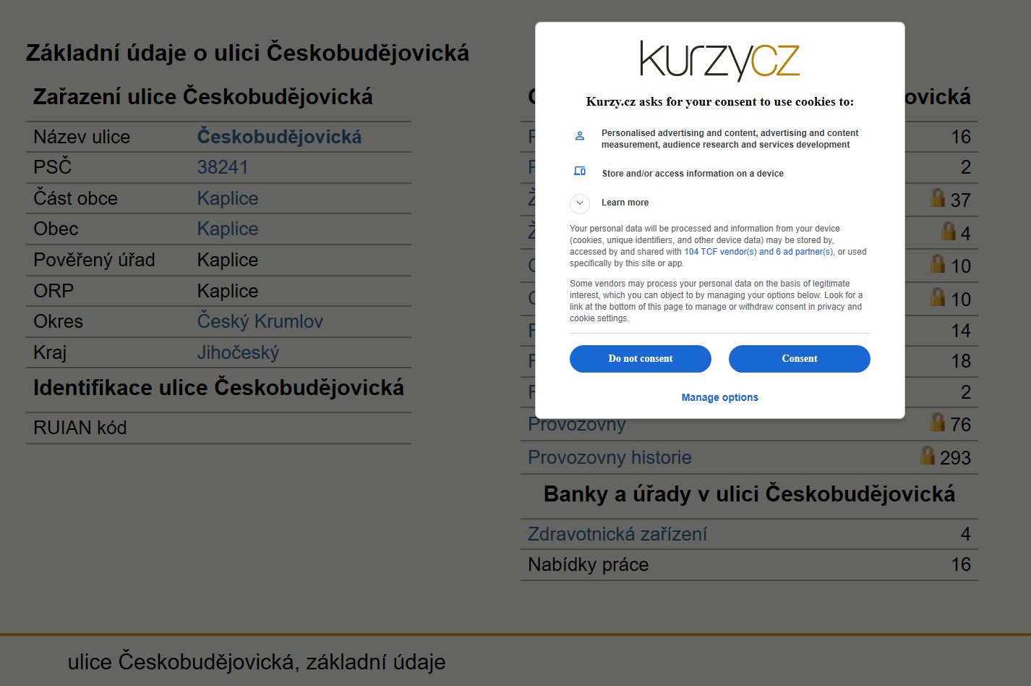Open Manage options link
The width and height of the screenshot is (1031, 686).
(720, 397)
